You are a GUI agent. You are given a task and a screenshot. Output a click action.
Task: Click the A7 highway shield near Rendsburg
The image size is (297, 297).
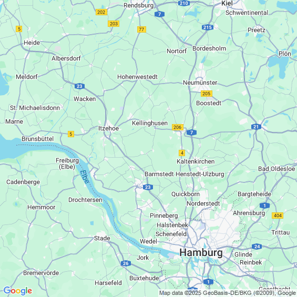(159, 14)
